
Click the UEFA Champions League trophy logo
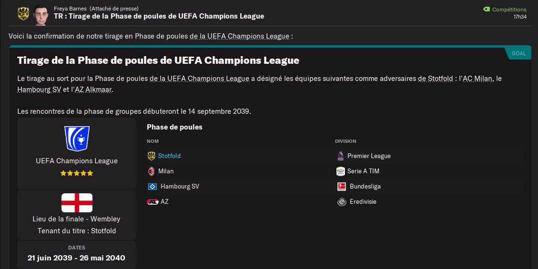[x=77, y=139]
